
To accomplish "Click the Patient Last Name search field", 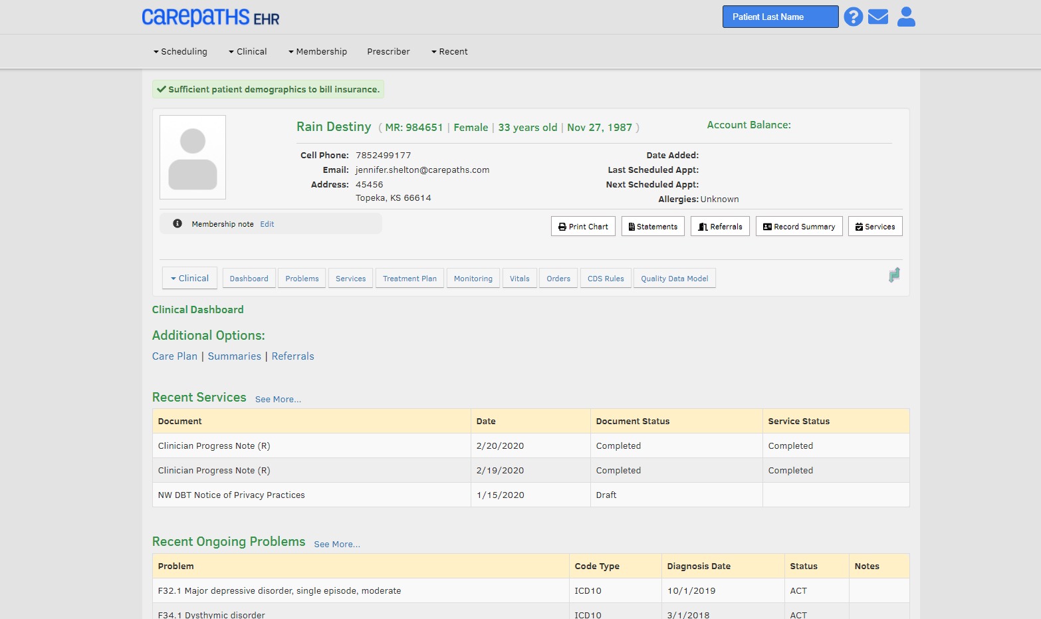I will pyautogui.click(x=780, y=16).
